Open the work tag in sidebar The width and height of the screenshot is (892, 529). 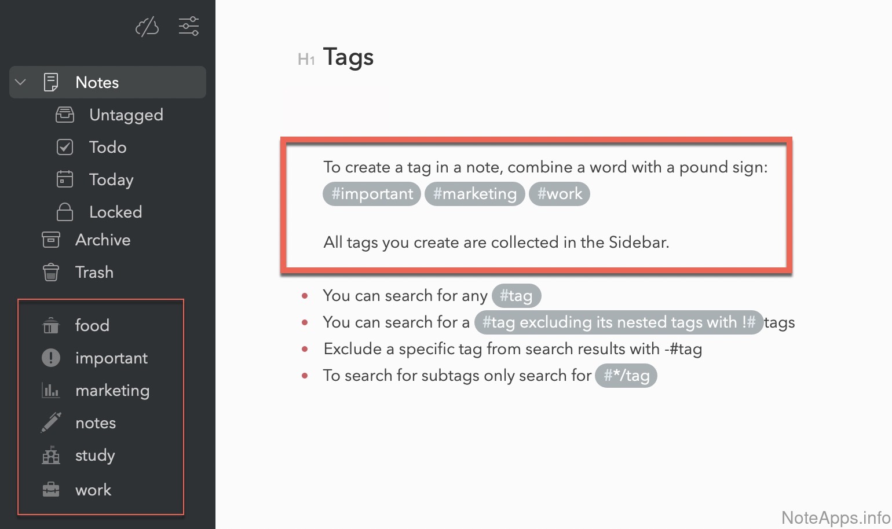[x=93, y=490]
